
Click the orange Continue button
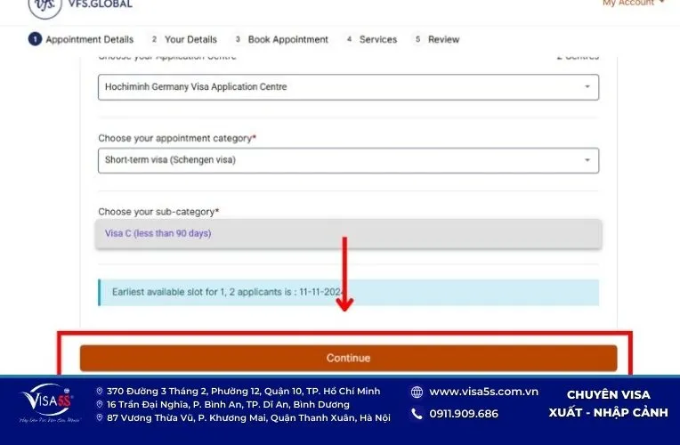click(x=348, y=359)
